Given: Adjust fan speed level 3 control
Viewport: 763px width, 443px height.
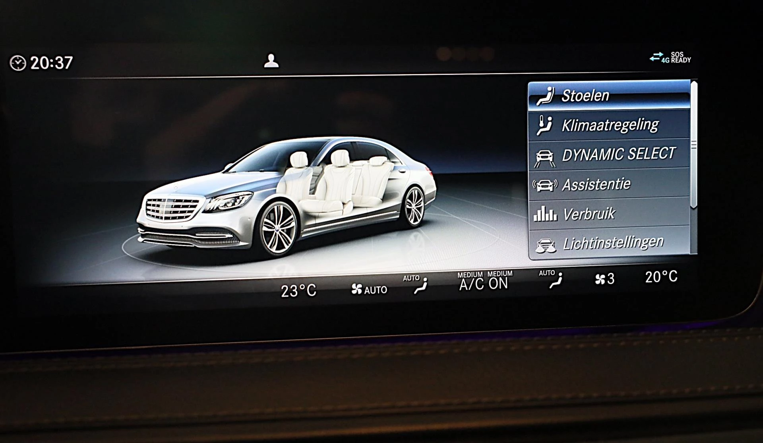Looking at the screenshot, I should [x=604, y=280].
